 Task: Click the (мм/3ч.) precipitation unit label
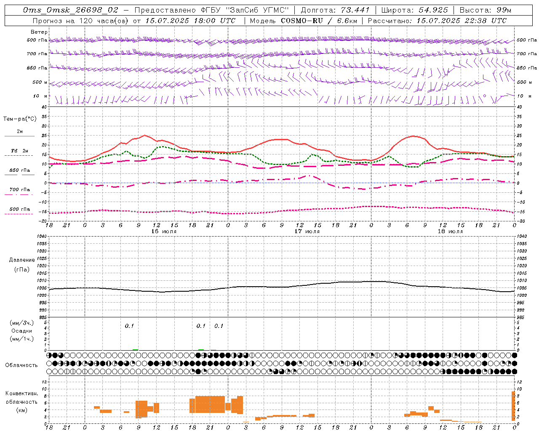(22, 323)
